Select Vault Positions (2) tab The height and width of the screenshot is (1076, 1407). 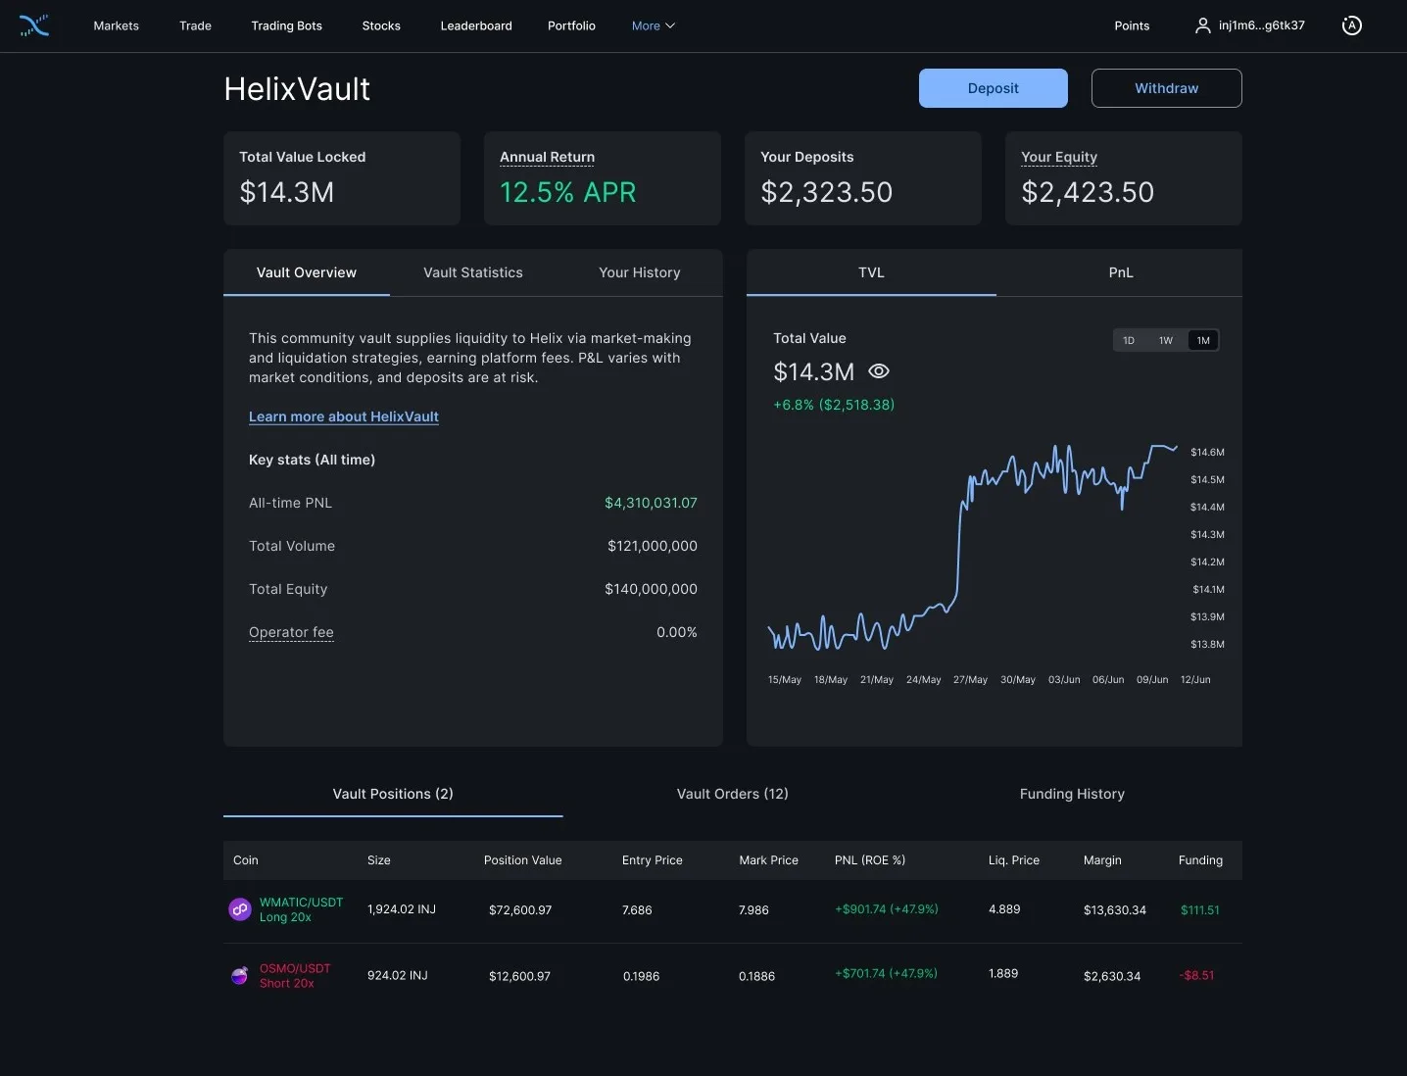point(393,794)
